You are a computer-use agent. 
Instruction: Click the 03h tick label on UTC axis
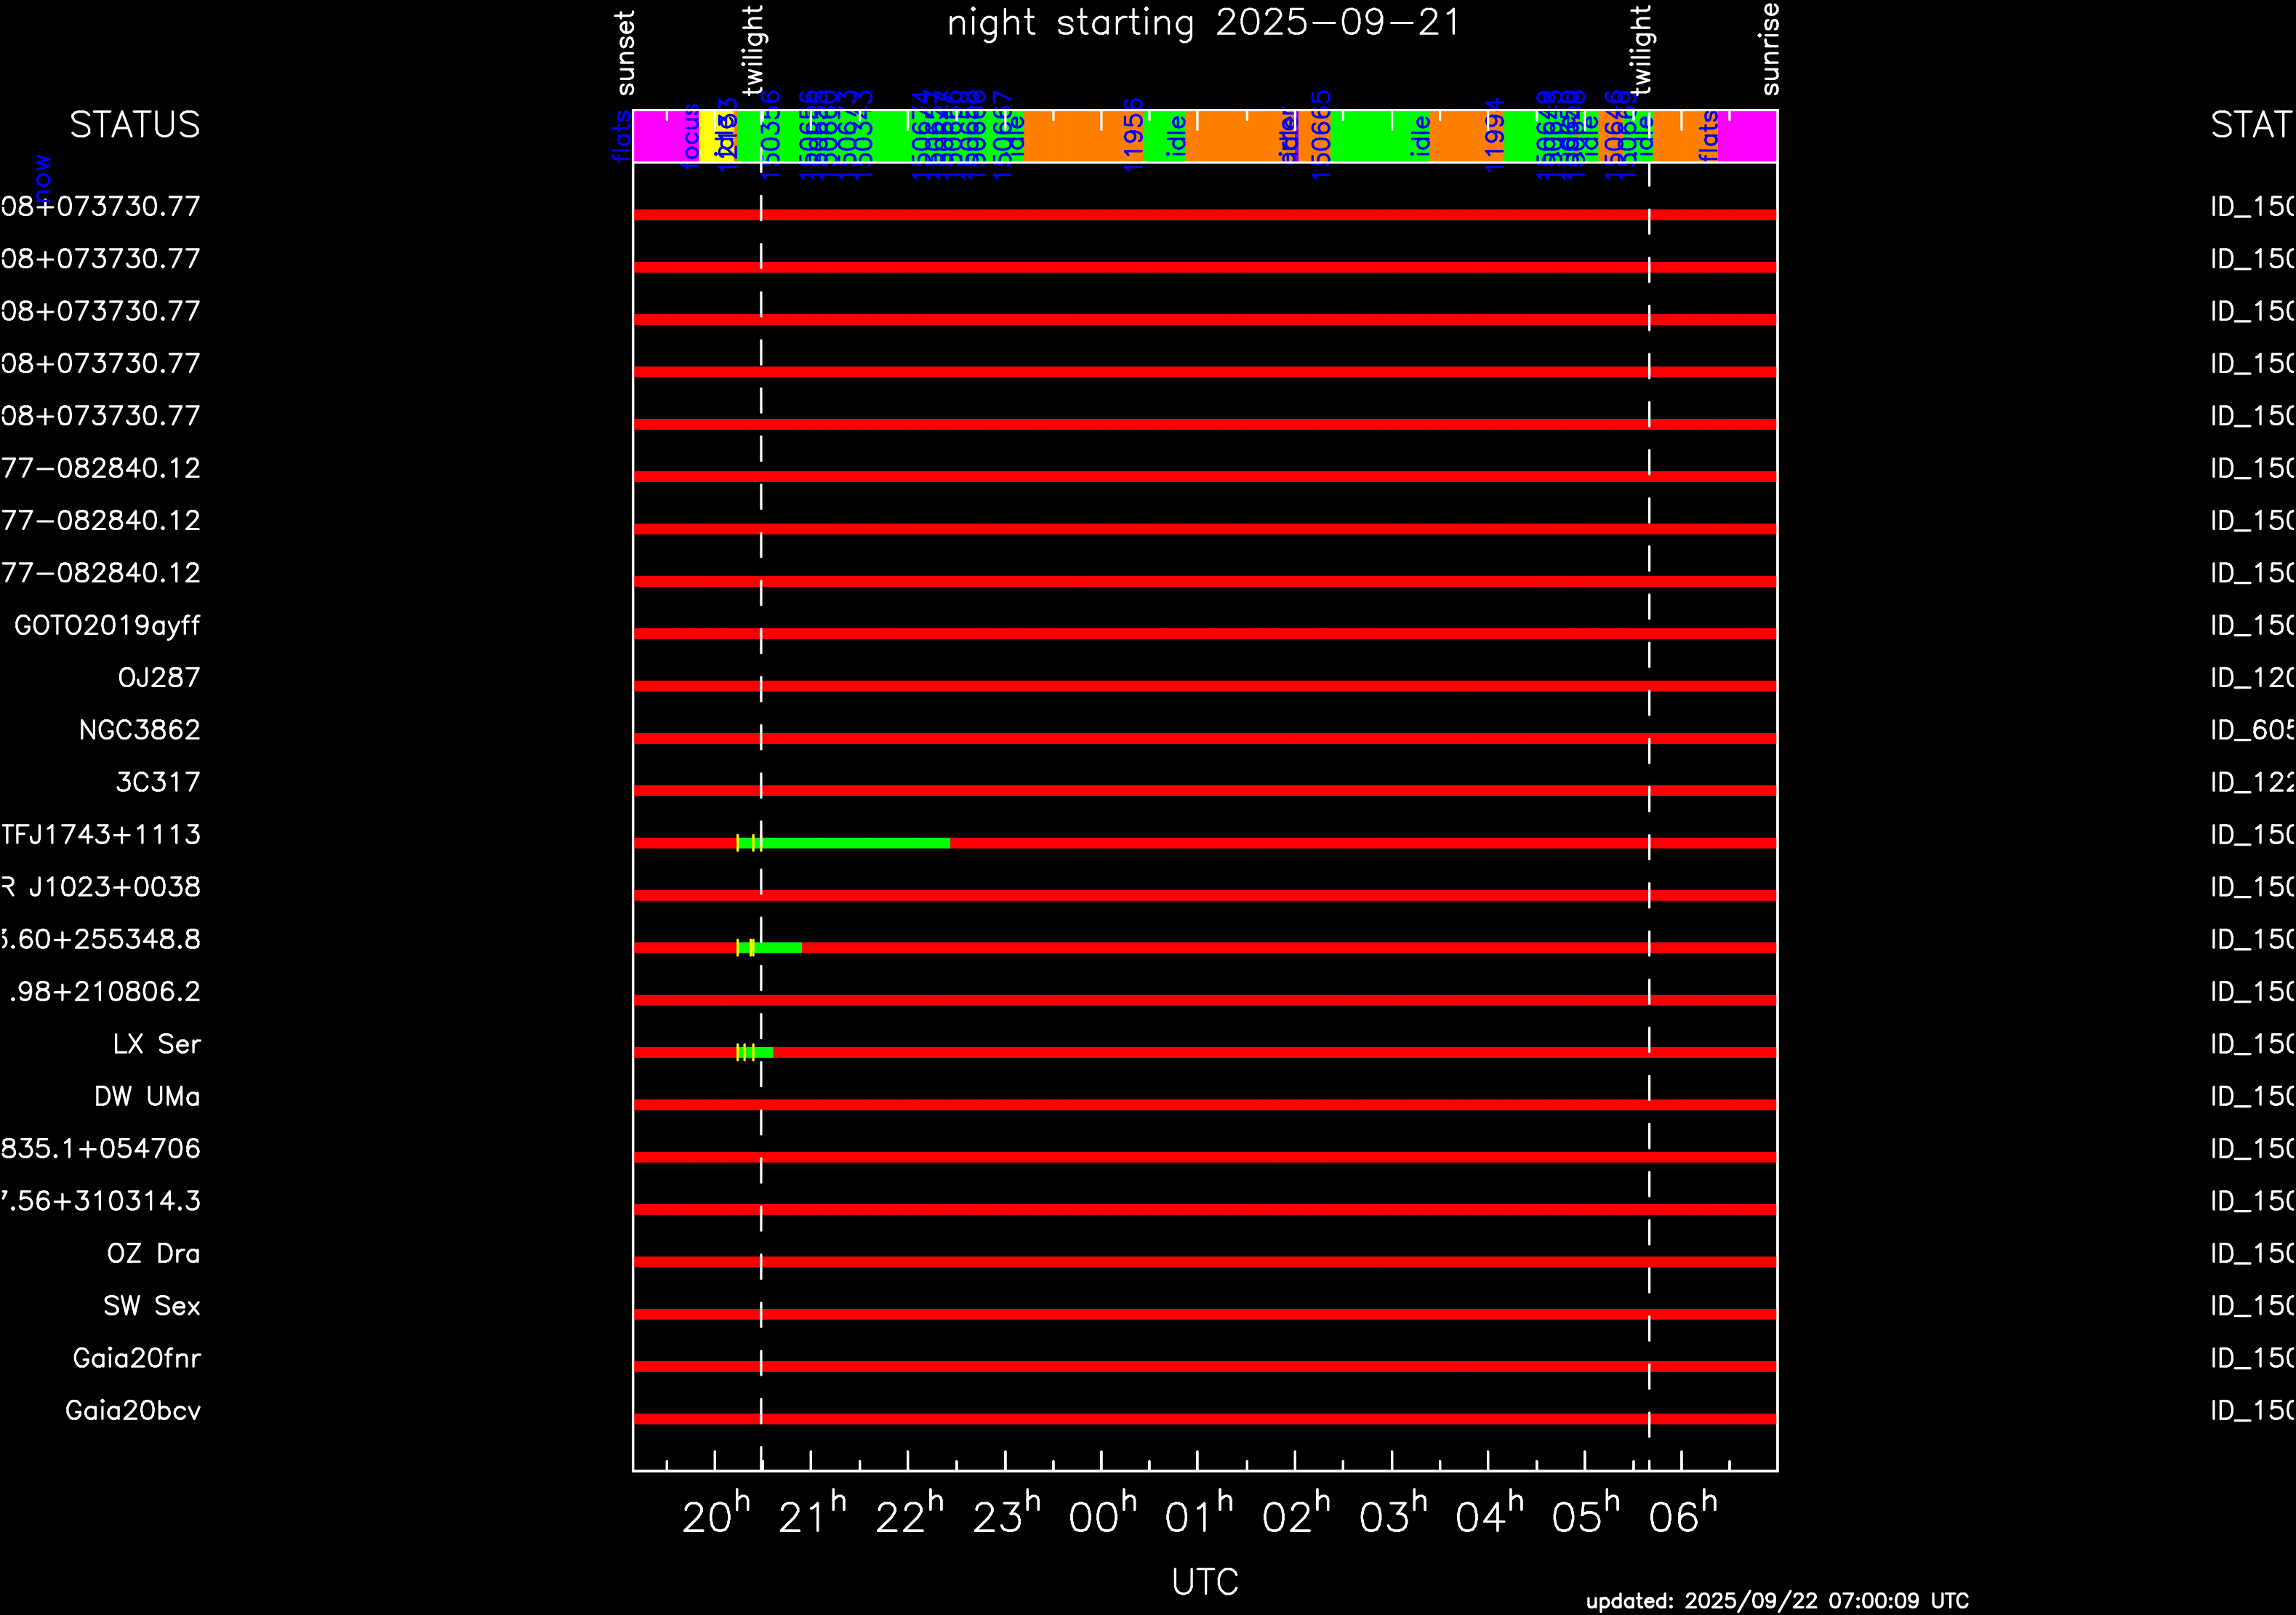point(1392,1516)
